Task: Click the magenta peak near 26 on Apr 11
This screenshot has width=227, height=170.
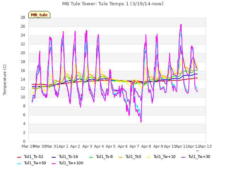Action: pos(181,24)
